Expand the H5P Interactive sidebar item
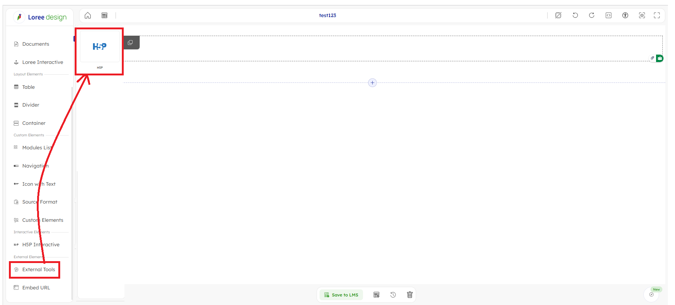The image size is (675, 305). click(x=40, y=245)
